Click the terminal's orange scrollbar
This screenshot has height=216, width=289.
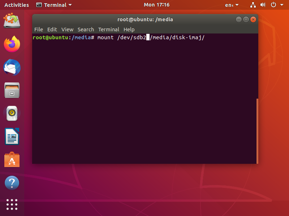coord(257,131)
